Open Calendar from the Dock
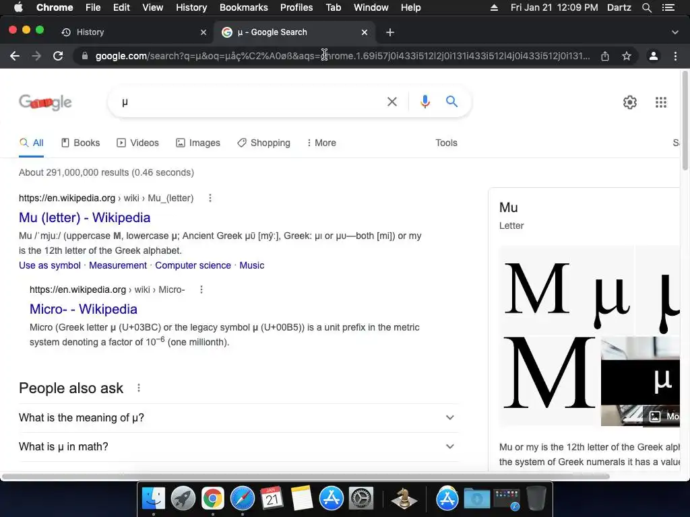 click(x=272, y=499)
